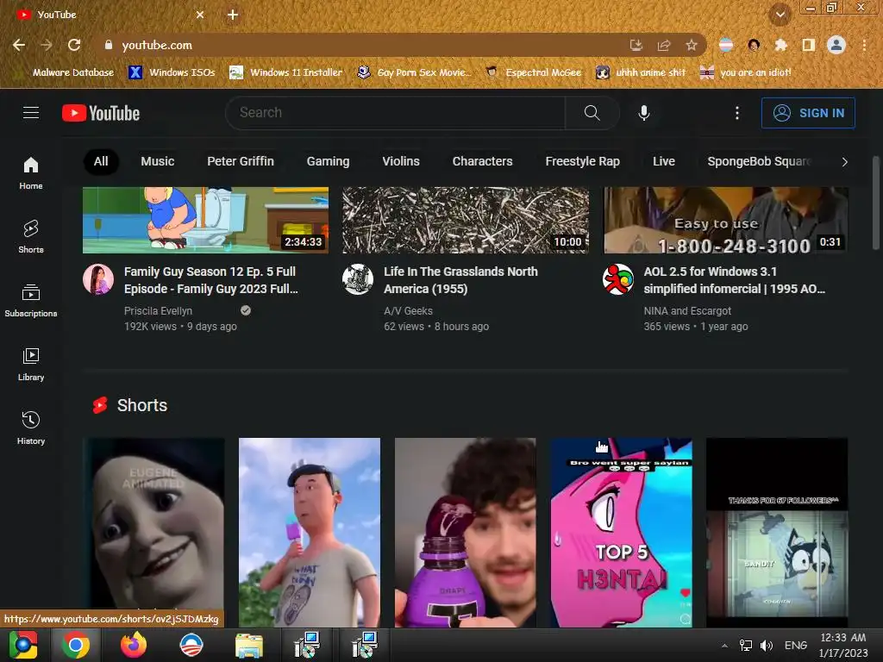Open grasslands 10:00 video thumbnail
Viewport: 883px width, 662px height.
tap(466, 220)
